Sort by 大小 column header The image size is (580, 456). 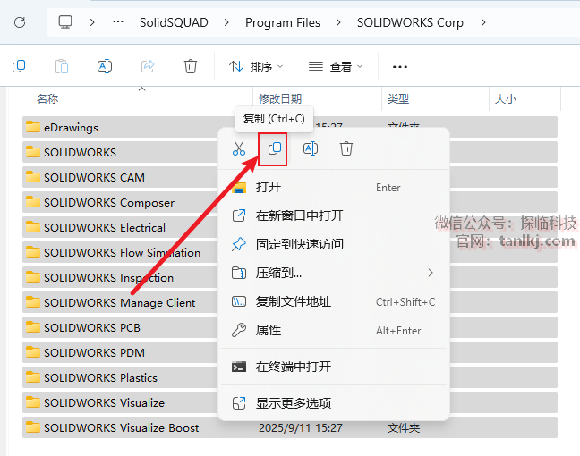tap(506, 98)
